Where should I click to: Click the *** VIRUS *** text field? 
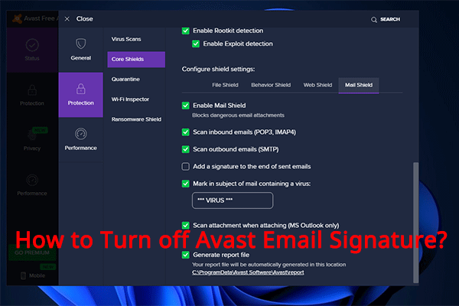(233, 200)
